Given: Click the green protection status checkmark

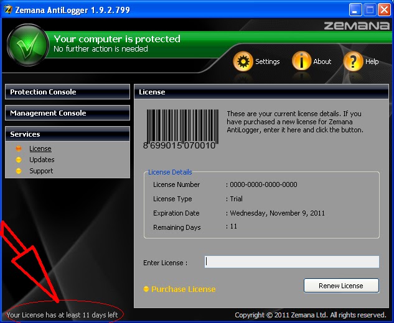Looking at the screenshot, I should (x=27, y=45).
